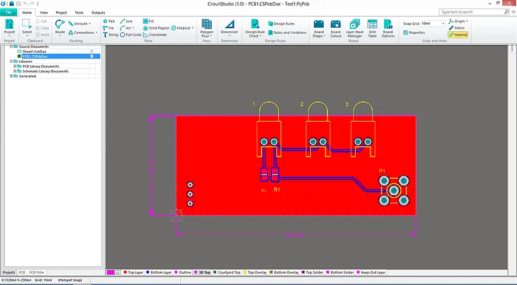Toggle Imperial units on
Image resolution: width=517 pixels, height=285 pixels.
coord(458,34)
